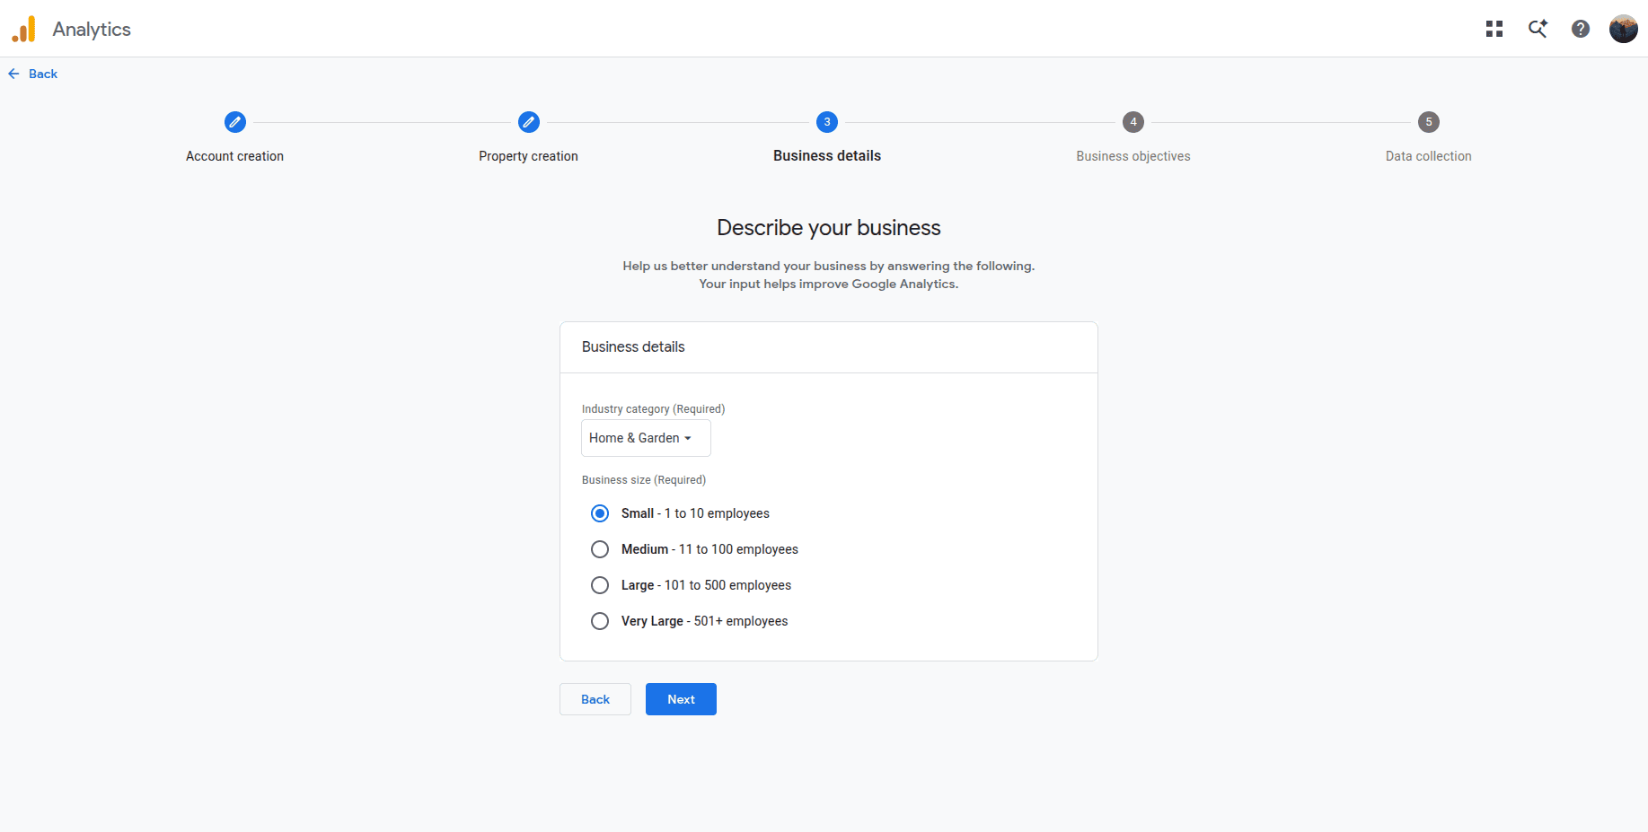Click the Business details step label
Viewport: 1648px width, 832px height.
tap(827, 156)
